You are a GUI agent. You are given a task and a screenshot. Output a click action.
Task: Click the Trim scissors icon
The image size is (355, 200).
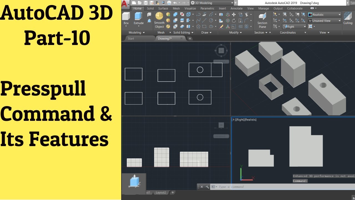246,14
